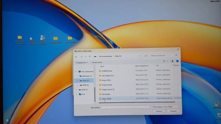
Task: Select Сеть in the navigation tree
Action: [82, 94]
